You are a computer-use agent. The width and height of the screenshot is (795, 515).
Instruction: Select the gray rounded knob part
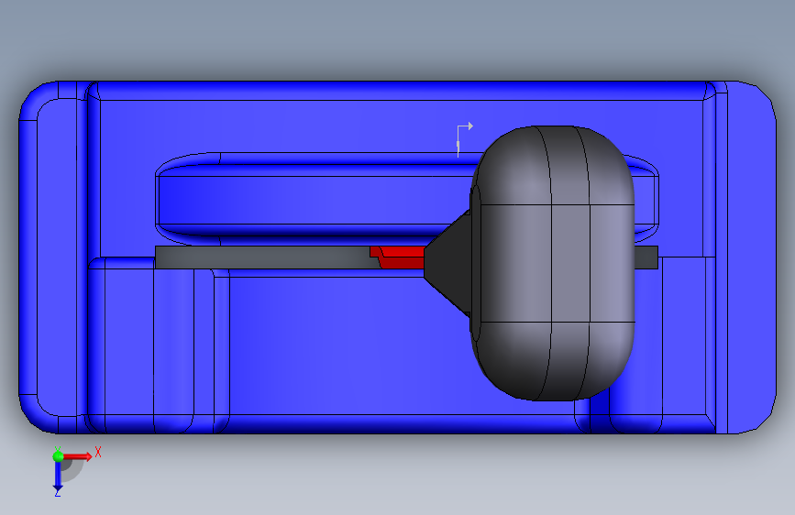(x=553, y=263)
